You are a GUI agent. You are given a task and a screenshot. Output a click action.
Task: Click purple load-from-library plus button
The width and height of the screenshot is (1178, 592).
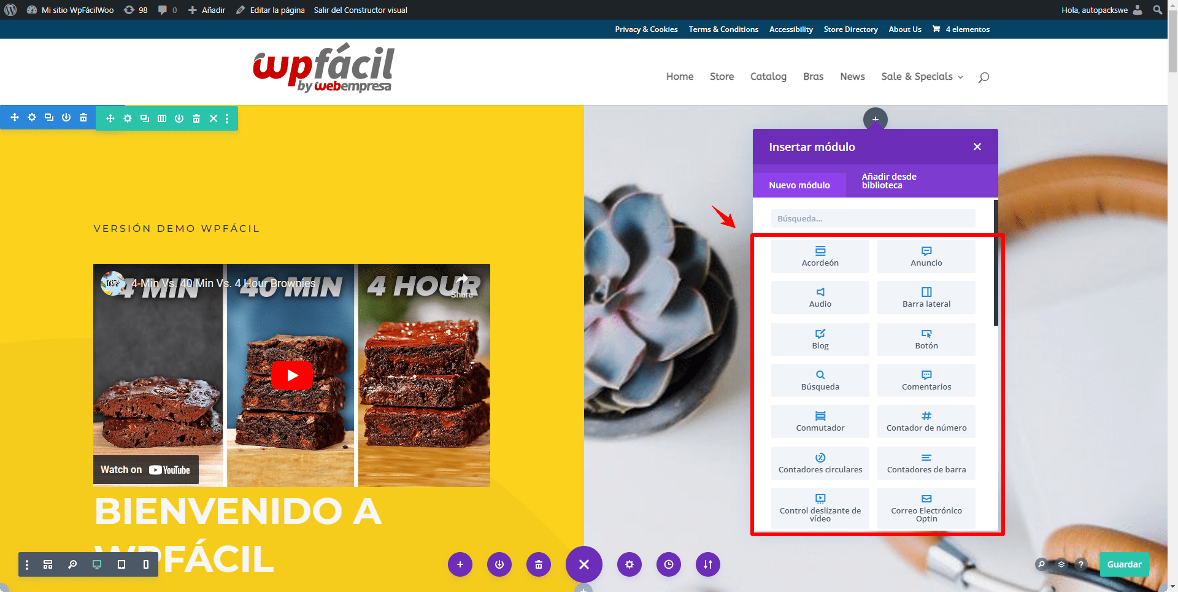pyautogui.click(x=460, y=564)
